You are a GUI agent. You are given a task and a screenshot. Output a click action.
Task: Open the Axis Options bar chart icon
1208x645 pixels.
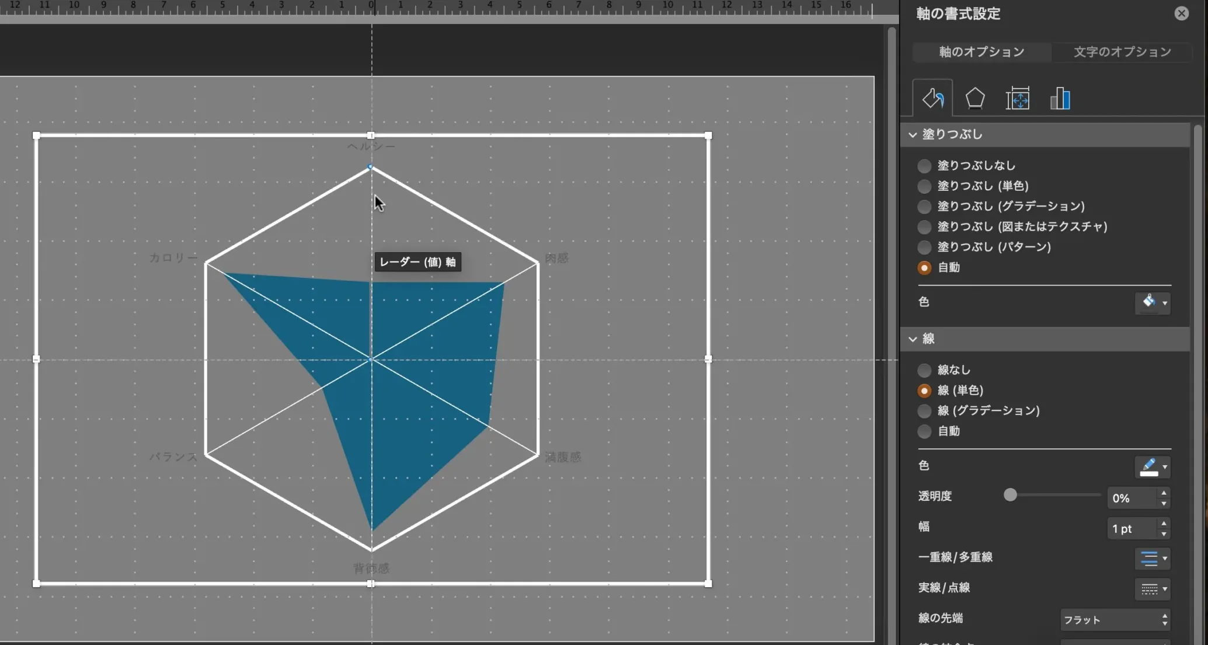pos(1060,99)
